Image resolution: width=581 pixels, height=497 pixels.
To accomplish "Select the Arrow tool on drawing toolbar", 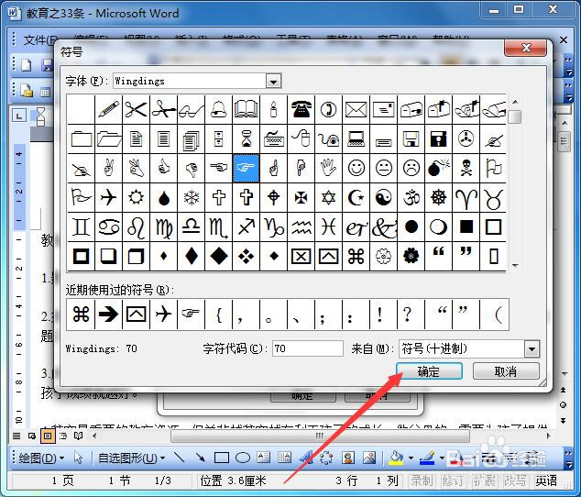I will pos(200,458).
